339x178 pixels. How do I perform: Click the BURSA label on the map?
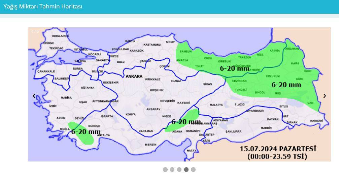tap(78, 68)
